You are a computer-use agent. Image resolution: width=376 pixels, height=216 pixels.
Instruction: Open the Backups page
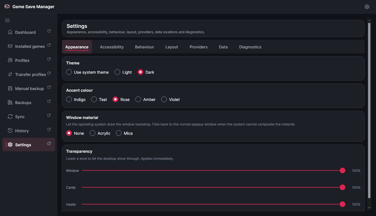29,102
